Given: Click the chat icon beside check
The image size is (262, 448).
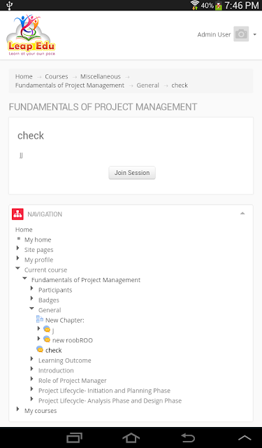Looking at the screenshot, I should 40,349.
